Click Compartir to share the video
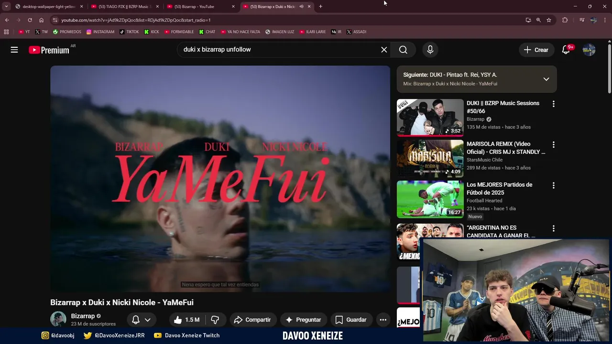This screenshot has width=612, height=344. (252, 320)
